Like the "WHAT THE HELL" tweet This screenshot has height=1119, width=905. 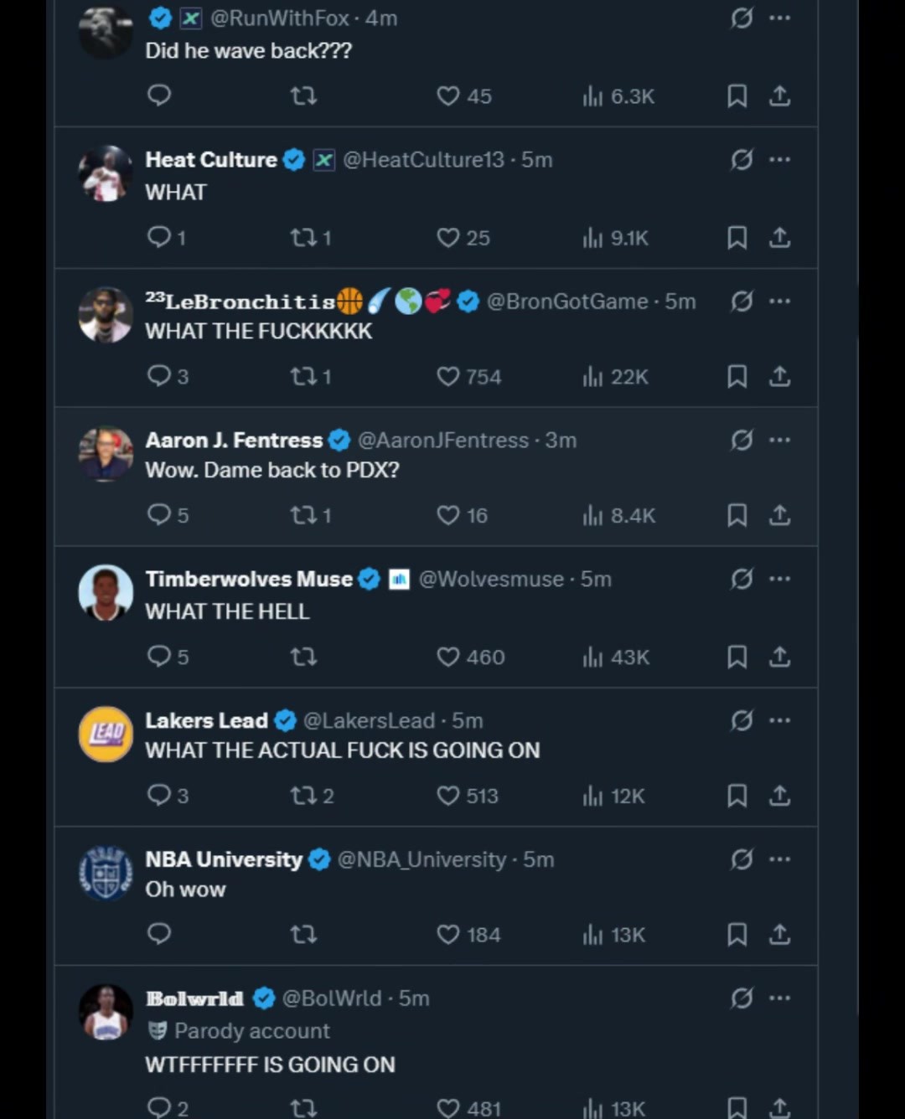pyautogui.click(x=470, y=657)
